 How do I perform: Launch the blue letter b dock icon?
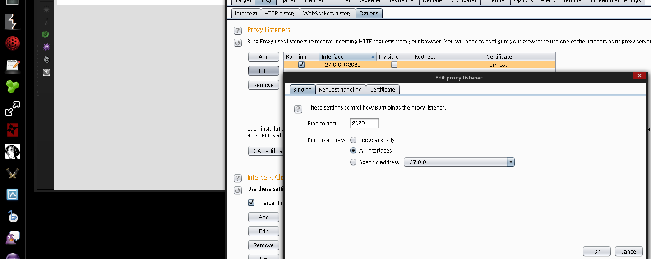pos(12,217)
